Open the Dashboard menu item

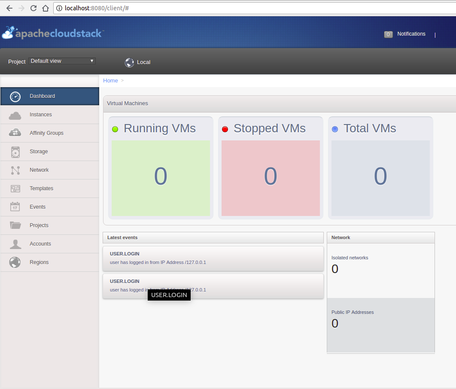coord(50,96)
